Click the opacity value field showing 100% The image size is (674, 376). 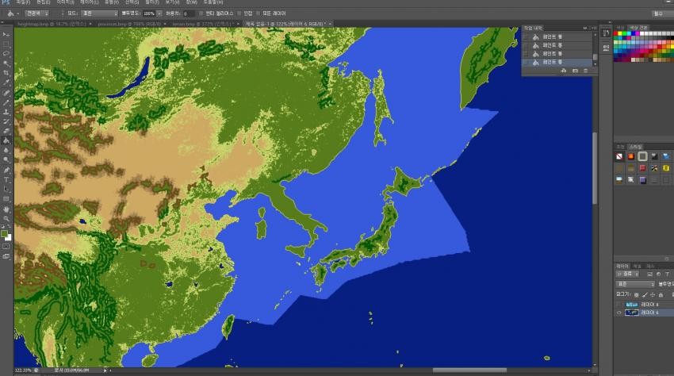coord(148,13)
